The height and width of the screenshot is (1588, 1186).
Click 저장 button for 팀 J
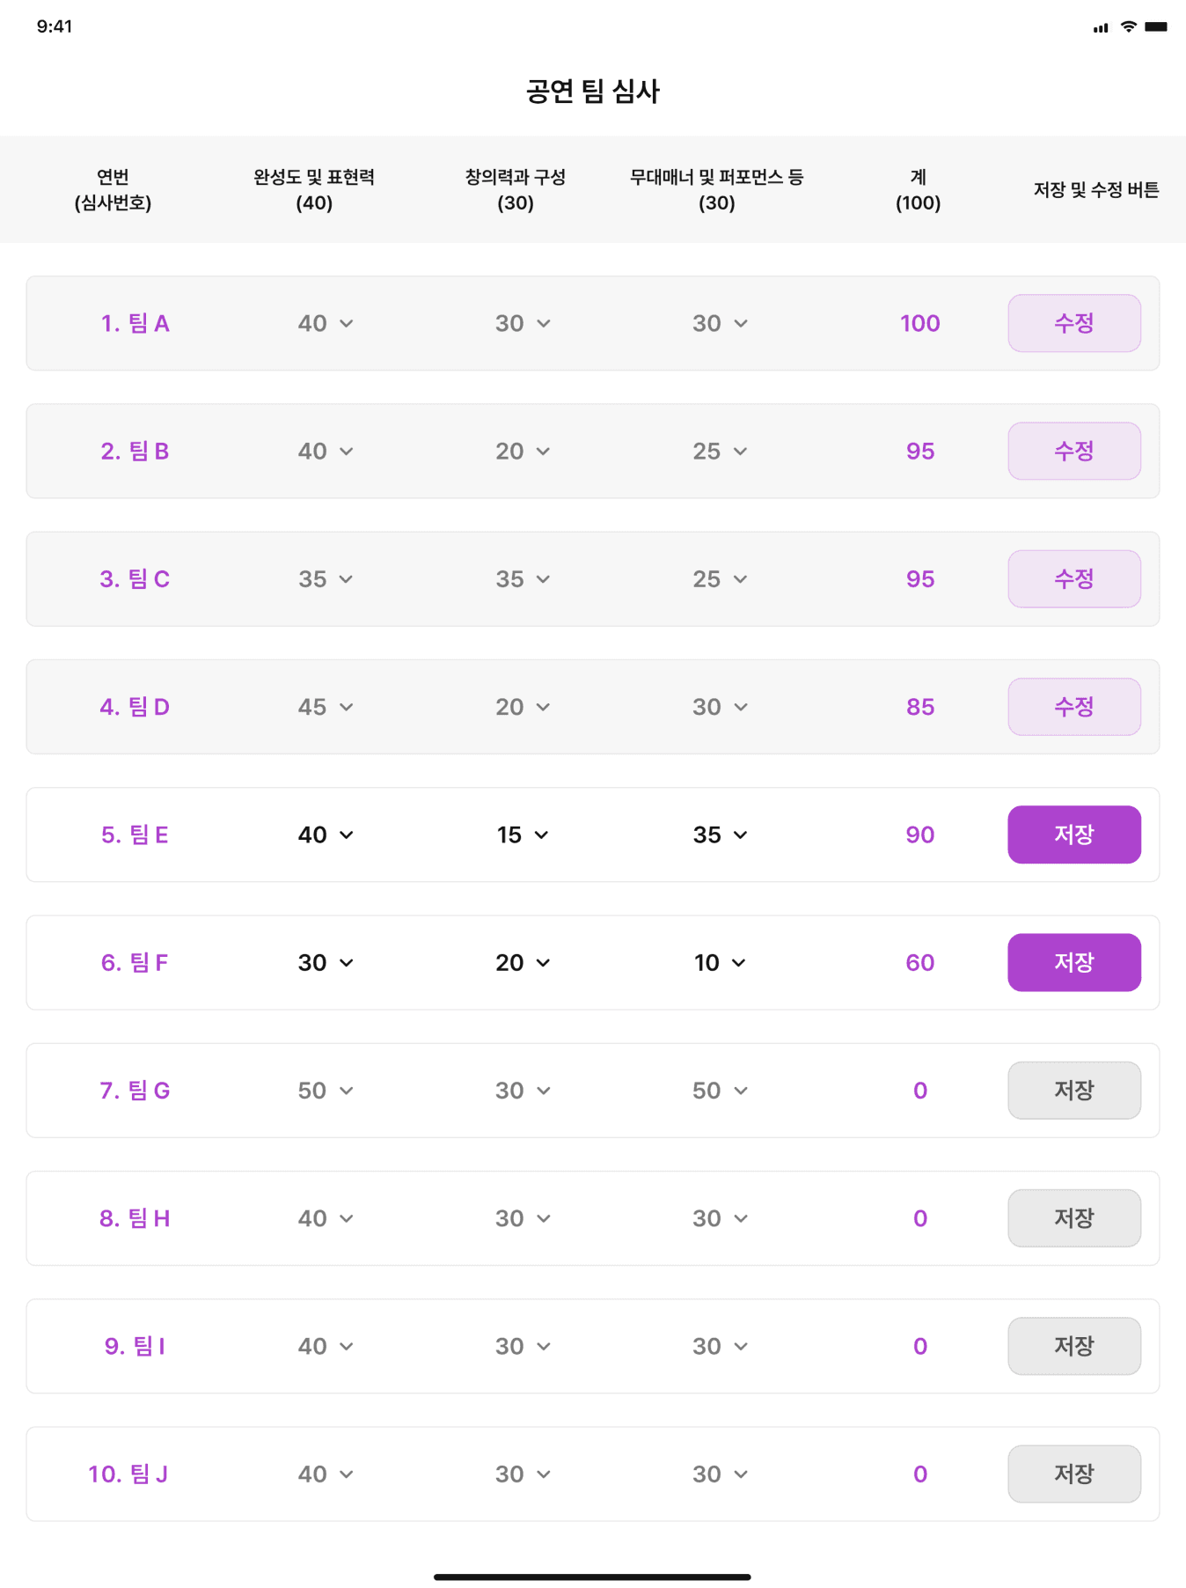click(x=1073, y=1474)
